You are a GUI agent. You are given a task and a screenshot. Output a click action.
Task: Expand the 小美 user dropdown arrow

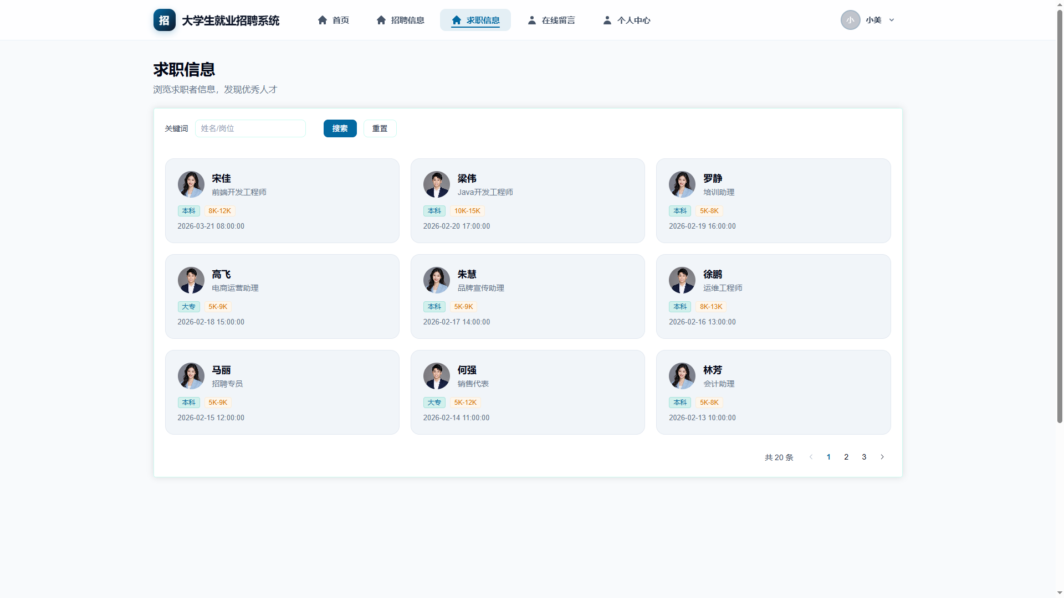click(x=892, y=20)
